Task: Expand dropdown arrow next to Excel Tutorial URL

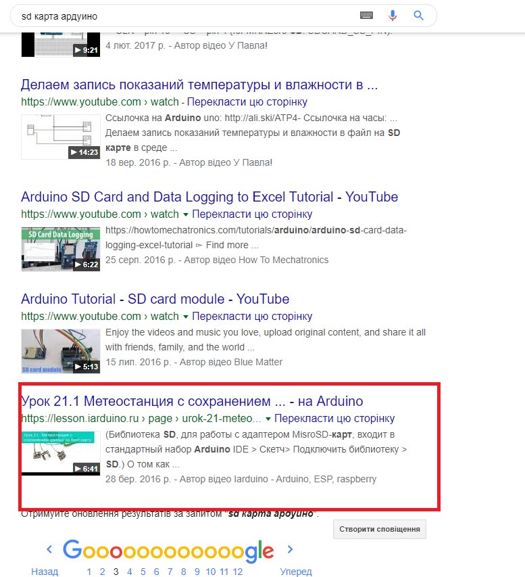Action: click(186, 214)
